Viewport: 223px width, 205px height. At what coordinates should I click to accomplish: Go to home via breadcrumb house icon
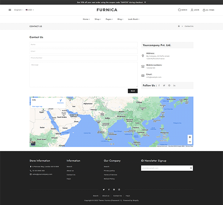click(179, 26)
